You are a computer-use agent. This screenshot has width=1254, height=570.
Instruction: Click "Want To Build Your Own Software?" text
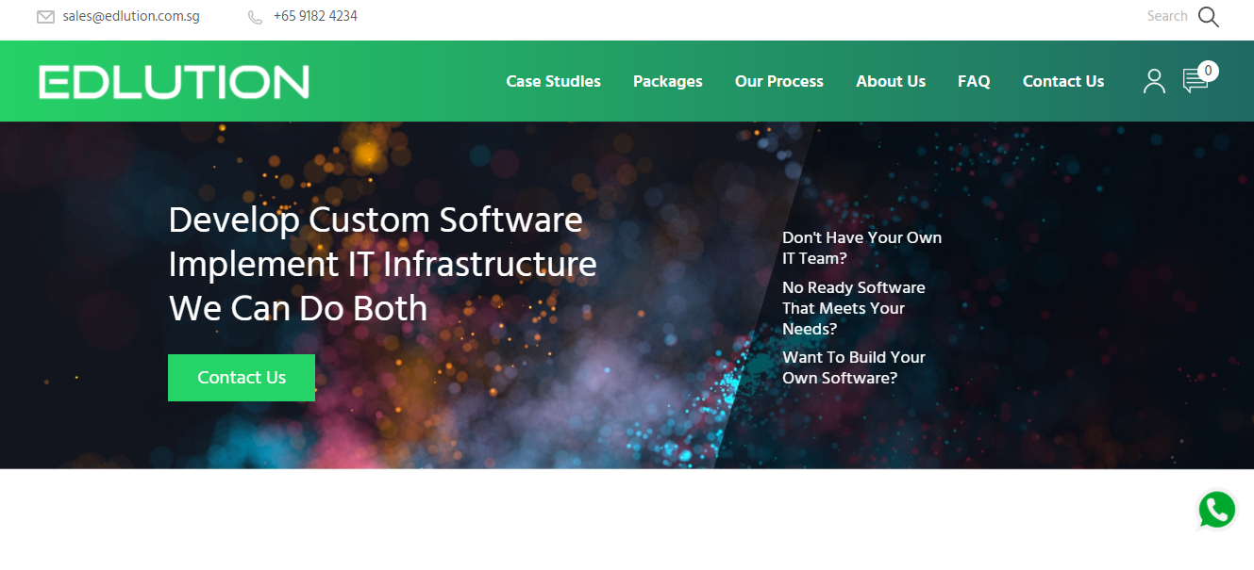pyautogui.click(x=854, y=367)
